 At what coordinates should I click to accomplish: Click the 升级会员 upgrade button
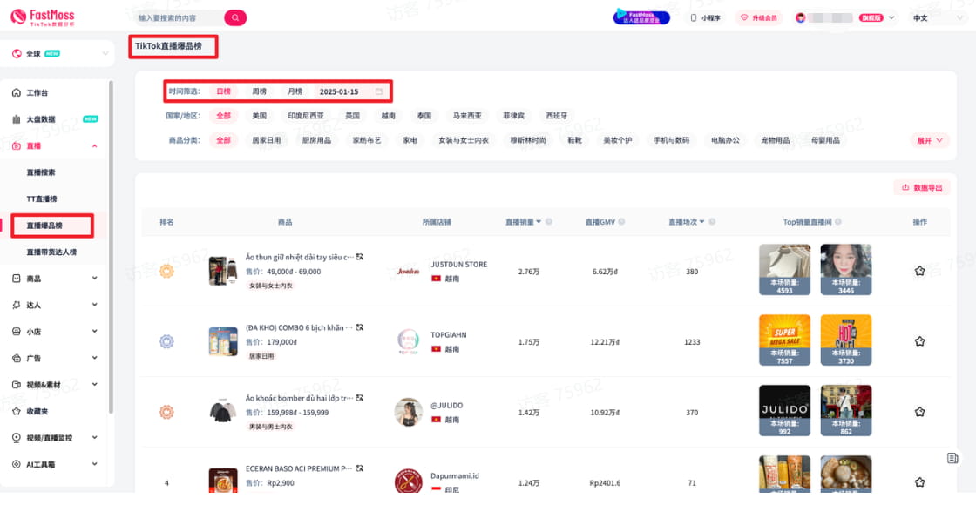tap(757, 17)
